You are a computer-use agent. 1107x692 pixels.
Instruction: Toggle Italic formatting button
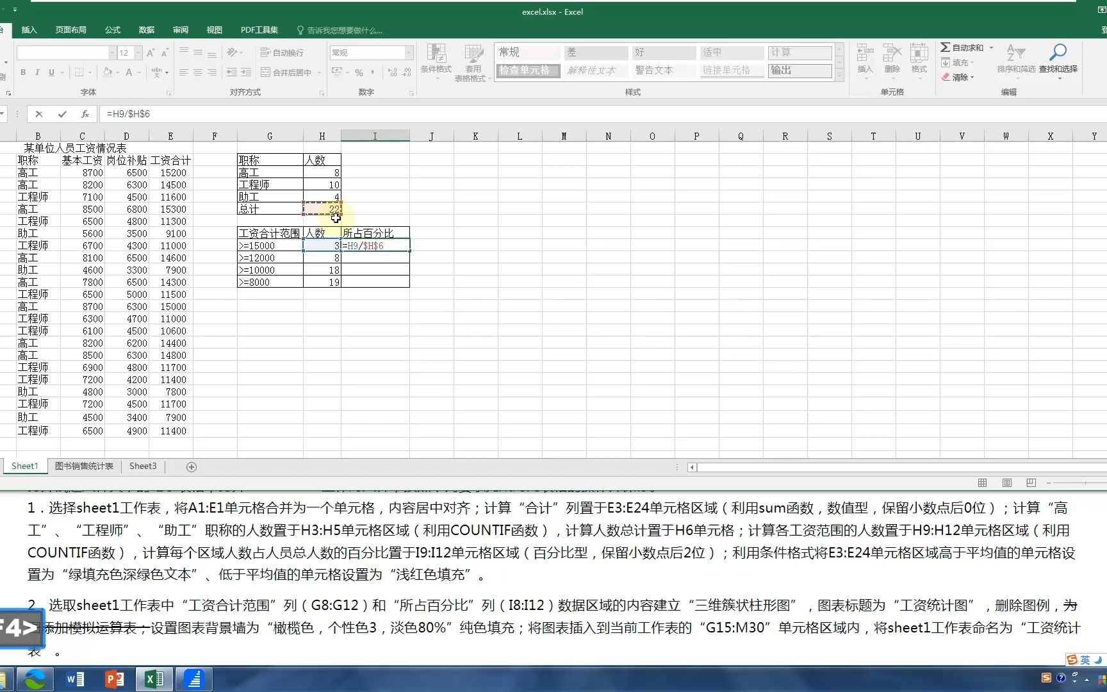[x=37, y=72]
